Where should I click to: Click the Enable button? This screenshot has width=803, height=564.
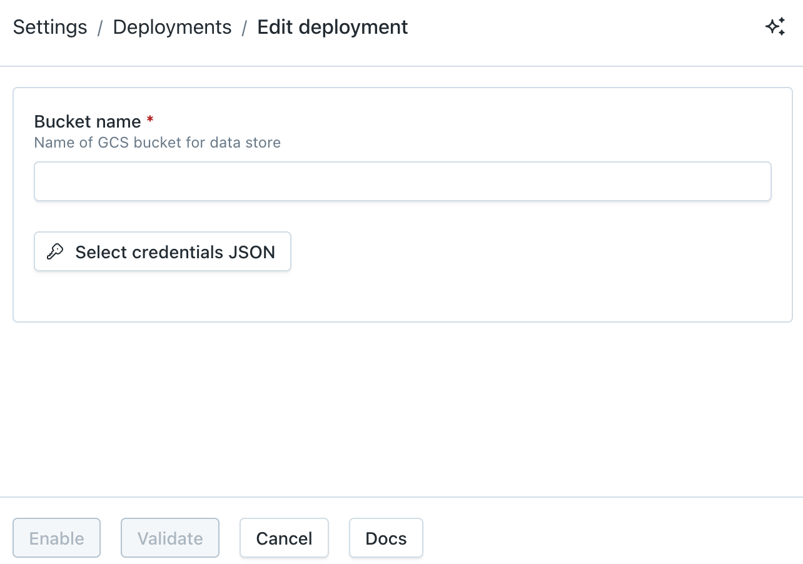coord(57,538)
